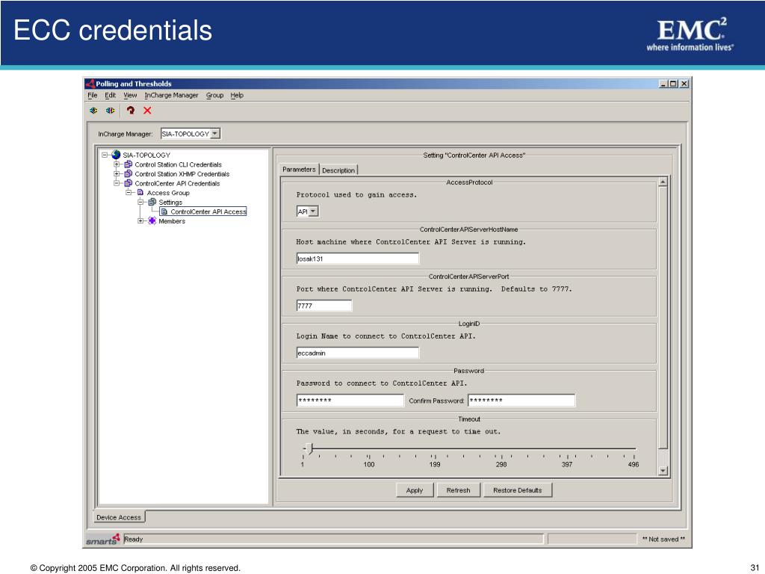Switch to the Parameters tab
Image resolution: width=765 pixels, height=574 pixels.
coord(299,170)
